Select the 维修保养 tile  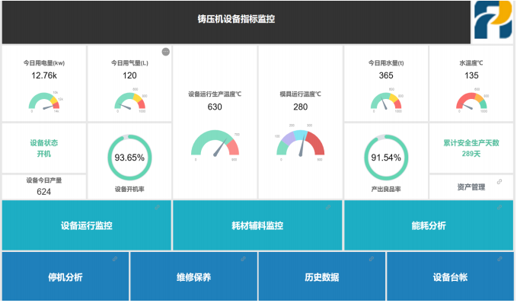click(193, 277)
